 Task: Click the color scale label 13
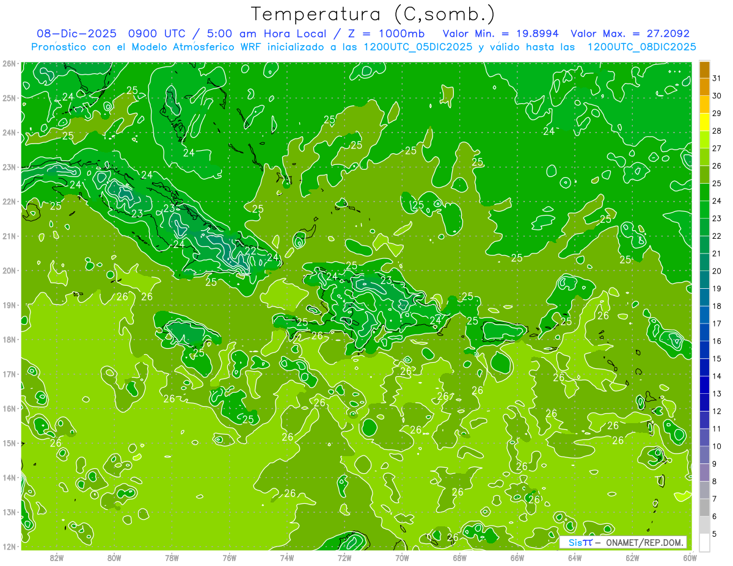717,394
